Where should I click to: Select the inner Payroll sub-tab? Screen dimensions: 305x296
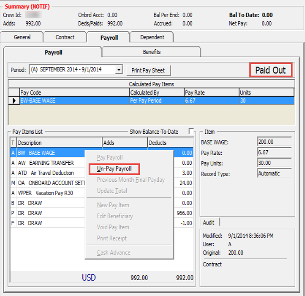click(x=53, y=52)
